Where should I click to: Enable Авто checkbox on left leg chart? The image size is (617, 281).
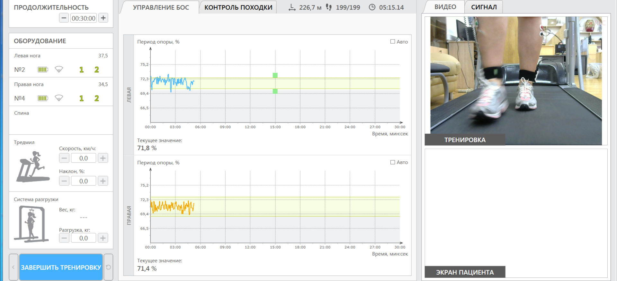[393, 42]
